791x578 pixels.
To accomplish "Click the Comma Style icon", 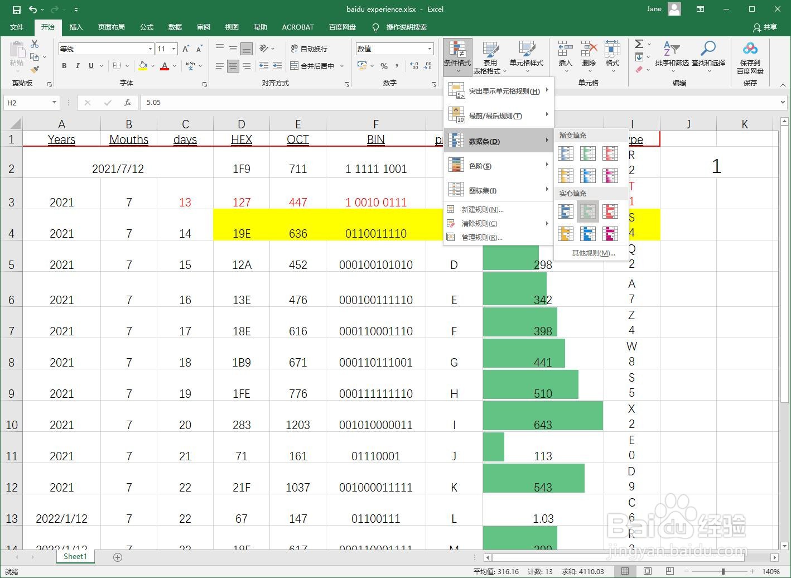I will pyautogui.click(x=398, y=66).
